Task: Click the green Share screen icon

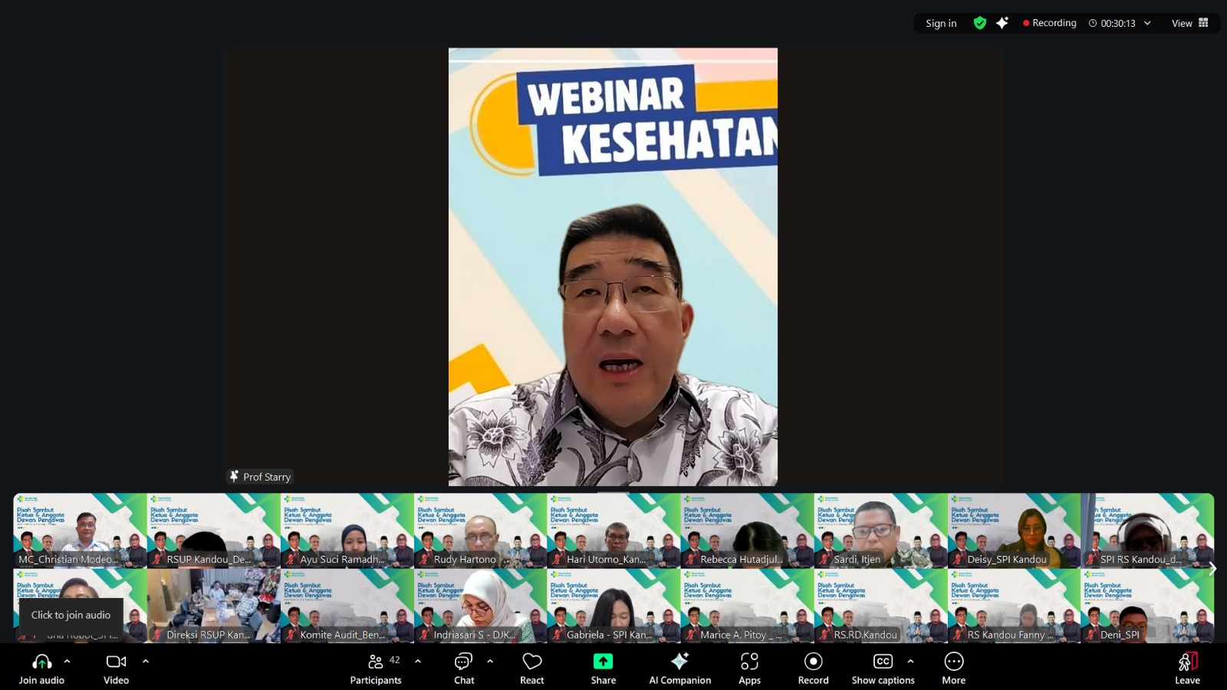Action: click(603, 661)
